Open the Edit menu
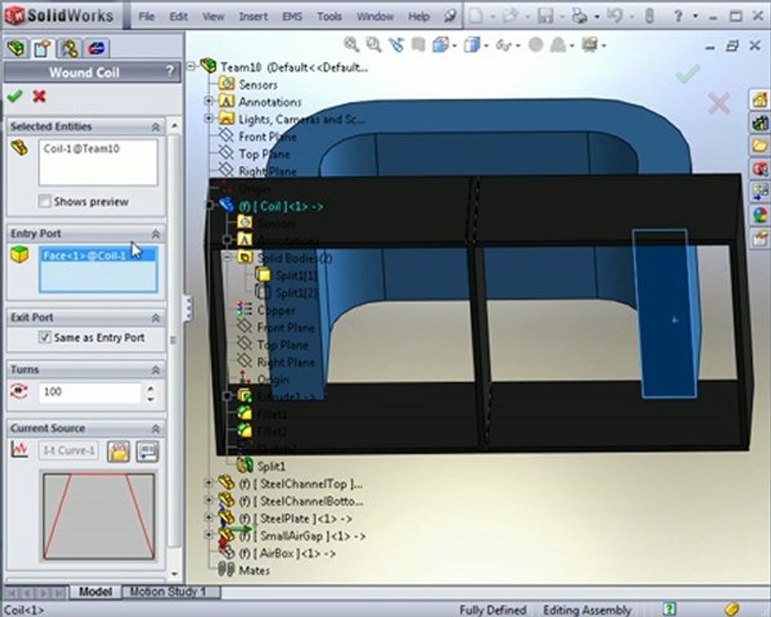Screen dimensions: 771x617 [x=178, y=16]
